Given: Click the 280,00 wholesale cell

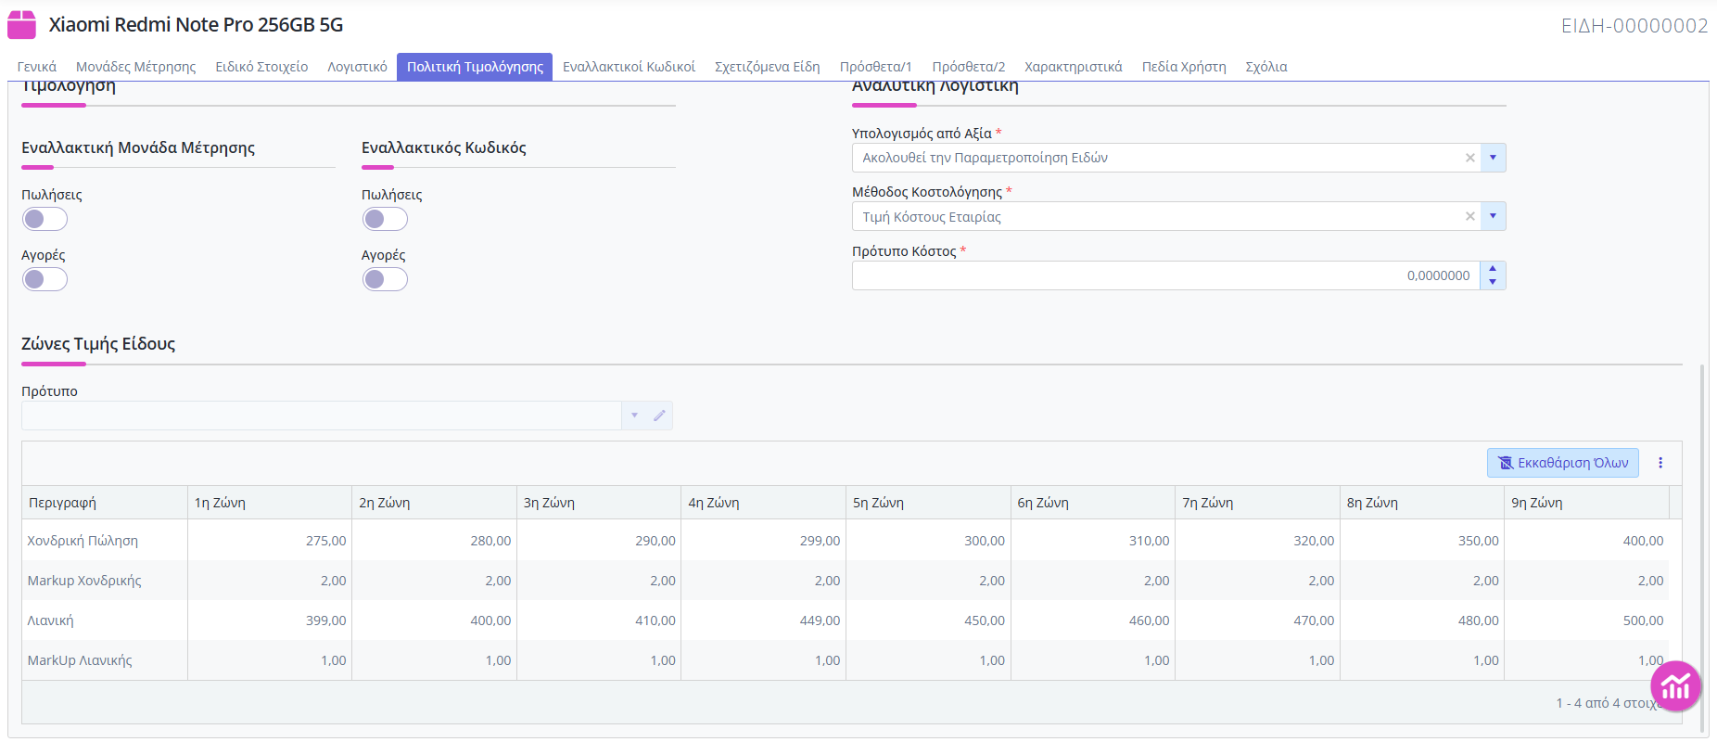Looking at the screenshot, I should click(434, 541).
